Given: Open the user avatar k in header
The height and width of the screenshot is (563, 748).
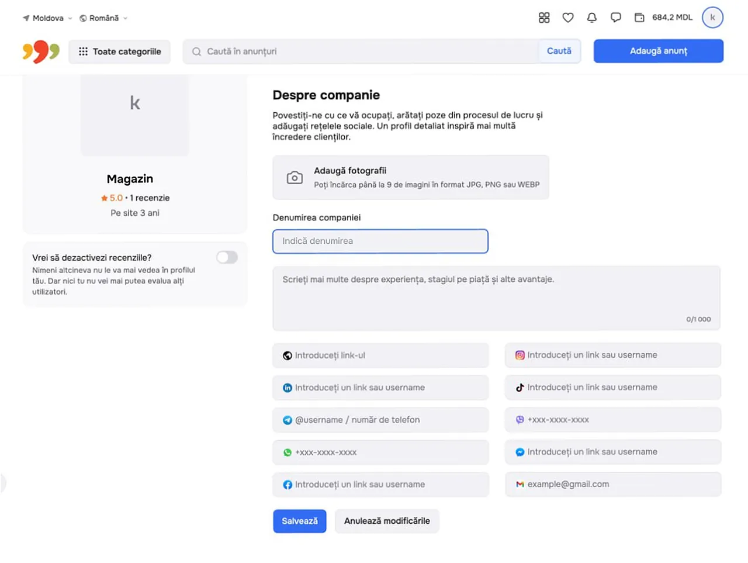Looking at the screenshot, I should (x=712, y=18).
